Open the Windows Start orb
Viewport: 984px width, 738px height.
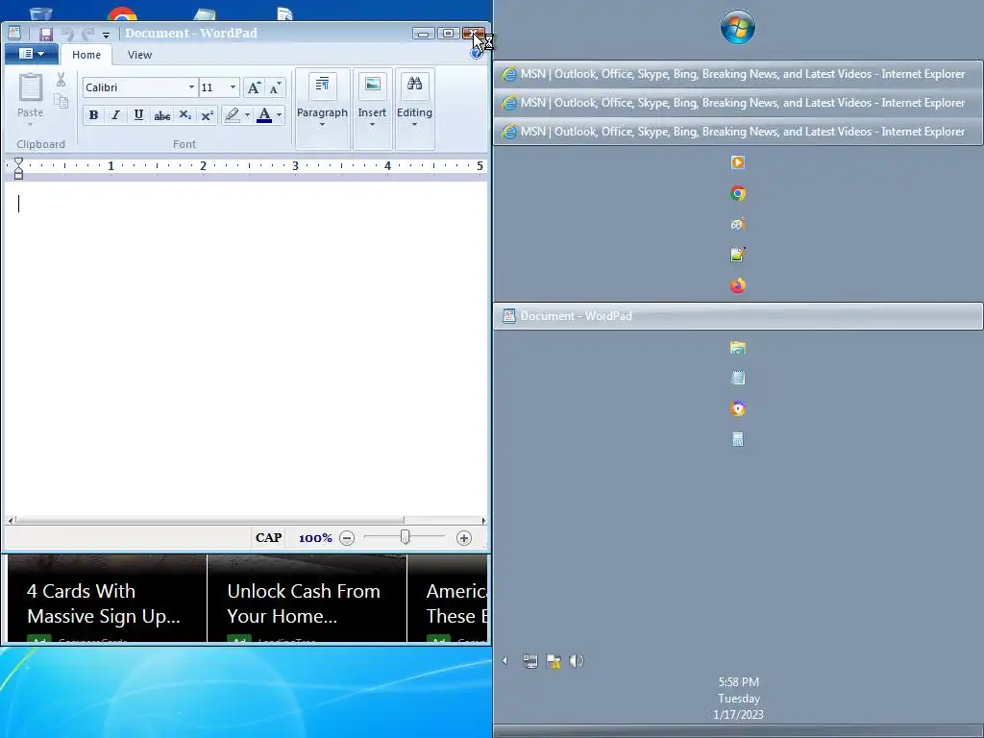(737, 27)
